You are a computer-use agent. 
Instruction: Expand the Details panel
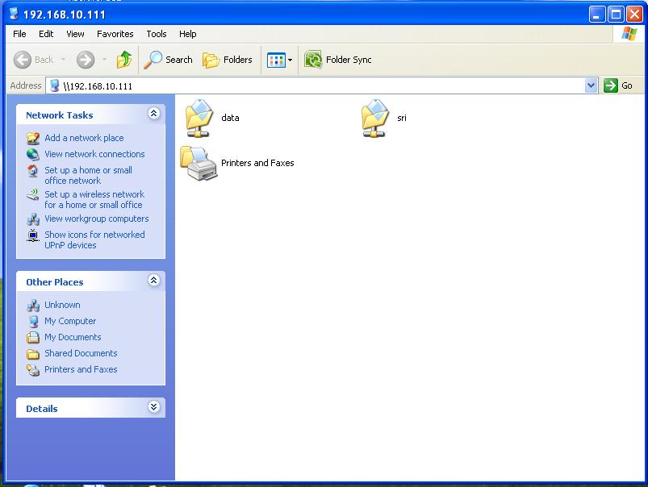coord(154,407)
